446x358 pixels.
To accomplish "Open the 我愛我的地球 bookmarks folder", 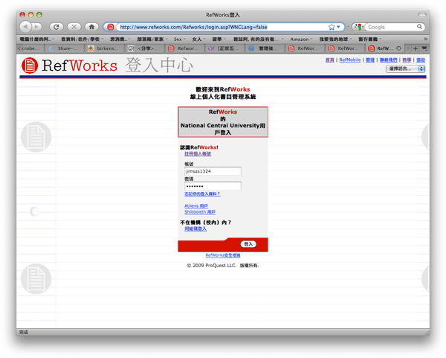I will click(x=335, y=39).
